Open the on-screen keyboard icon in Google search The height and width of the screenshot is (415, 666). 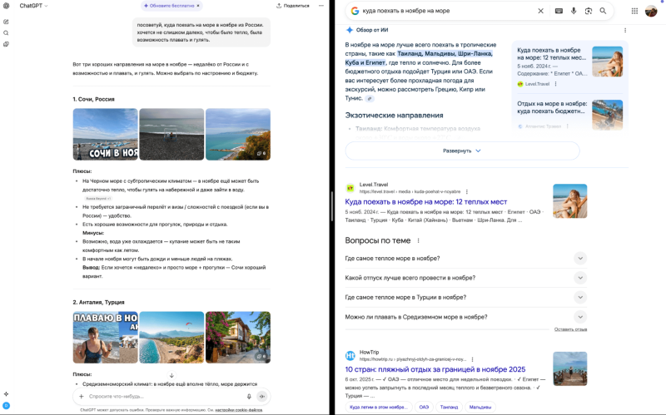[559, 11]
